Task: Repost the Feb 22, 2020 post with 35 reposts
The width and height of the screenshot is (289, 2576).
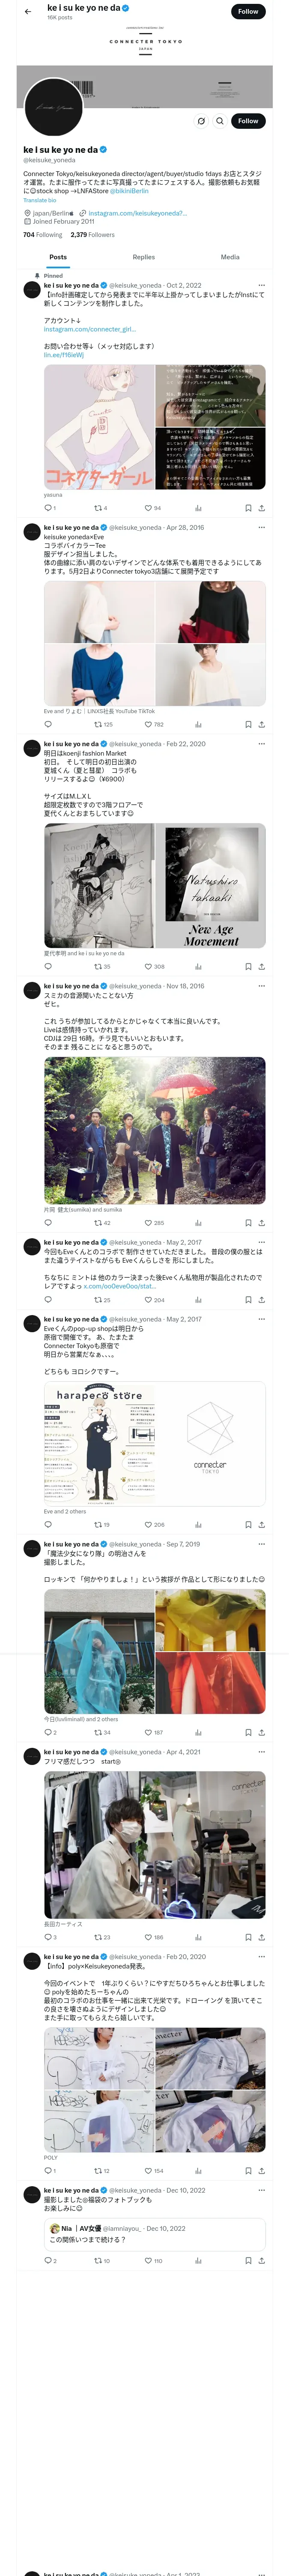Action: coord(101,967)
